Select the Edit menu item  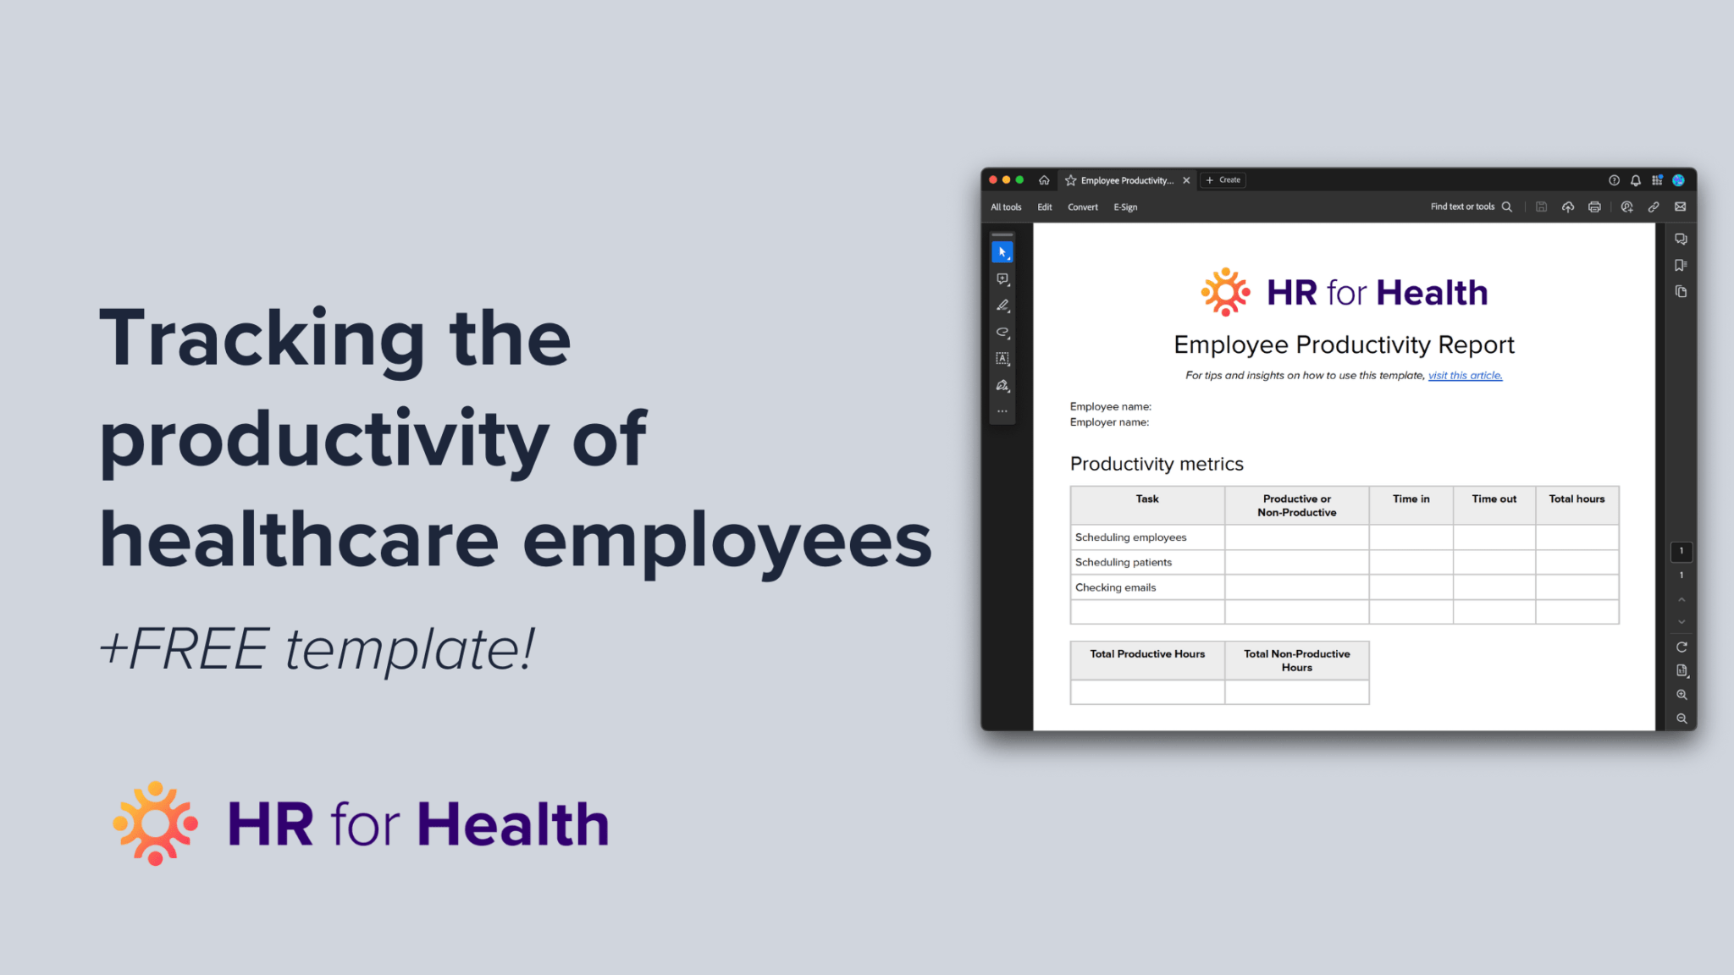click(x=1045, y=206)
